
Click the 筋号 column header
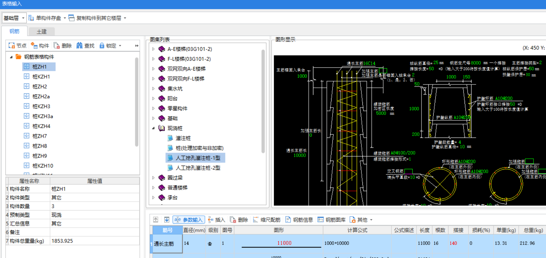167,230
